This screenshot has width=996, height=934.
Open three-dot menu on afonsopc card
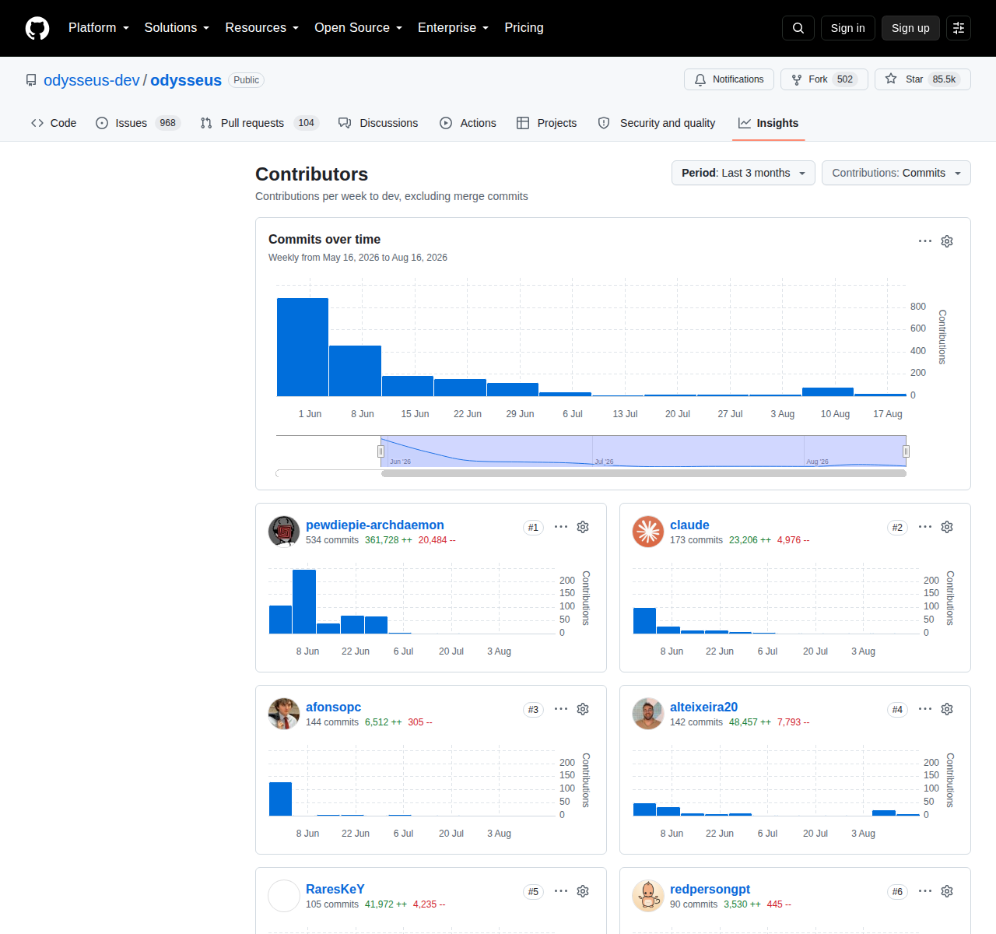point(561,709)
